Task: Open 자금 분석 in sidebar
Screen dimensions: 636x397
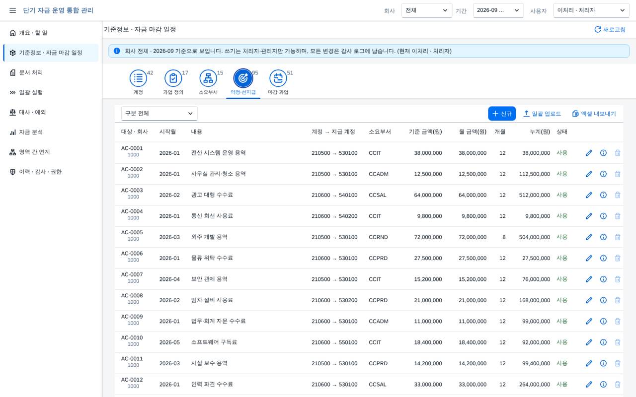Action: pyautogui.click(x=51, y=132)
